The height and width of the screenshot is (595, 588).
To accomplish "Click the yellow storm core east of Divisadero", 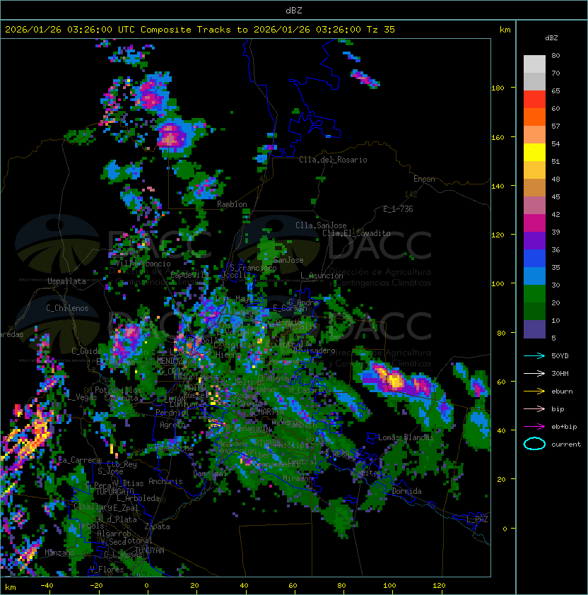I will click(x=395, y=381).
